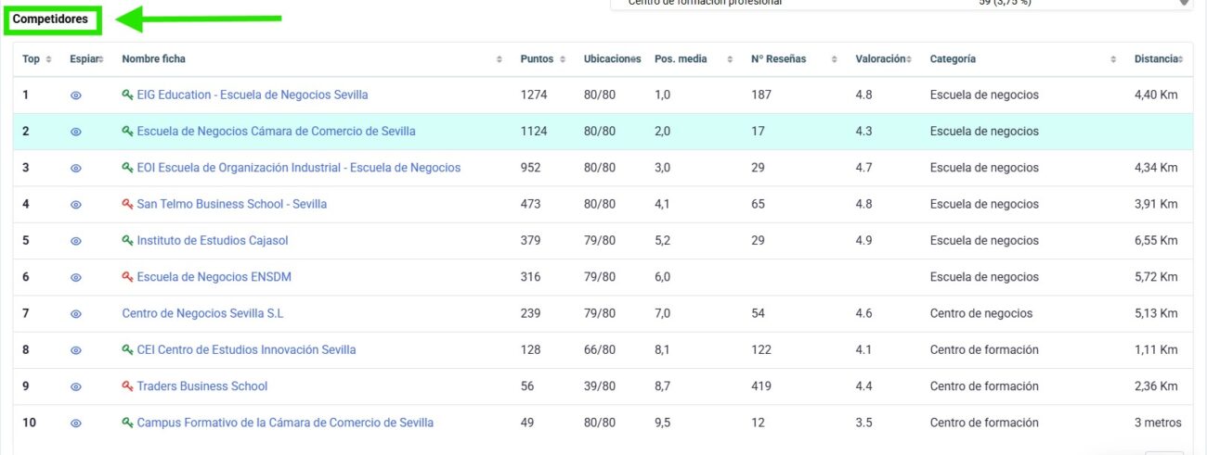Click the Centro de negocios category cell
The image size is (1207, 455).
[981, 313]
